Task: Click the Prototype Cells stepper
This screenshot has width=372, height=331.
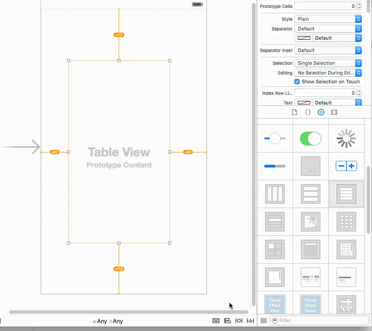Action: click(359, 6)
